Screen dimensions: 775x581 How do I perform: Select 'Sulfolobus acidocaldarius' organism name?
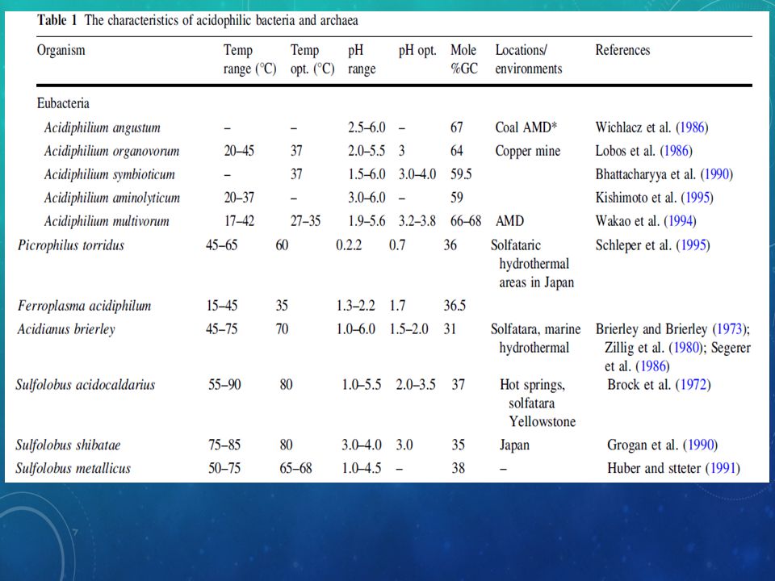85,384
